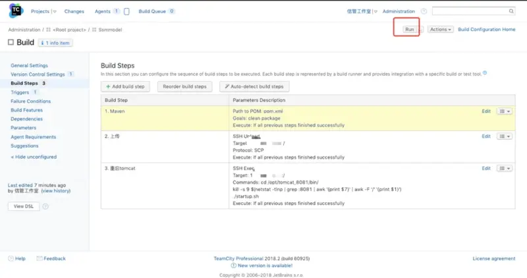Open the view history link
This screenshot has height=278, width=527.
[x=56, y=190]
